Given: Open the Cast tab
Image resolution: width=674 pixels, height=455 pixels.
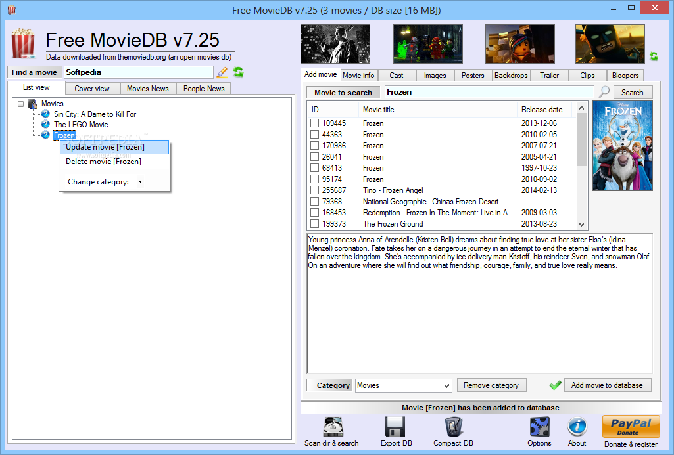Looking at the screenshot, I should click(x=397, y=75).
